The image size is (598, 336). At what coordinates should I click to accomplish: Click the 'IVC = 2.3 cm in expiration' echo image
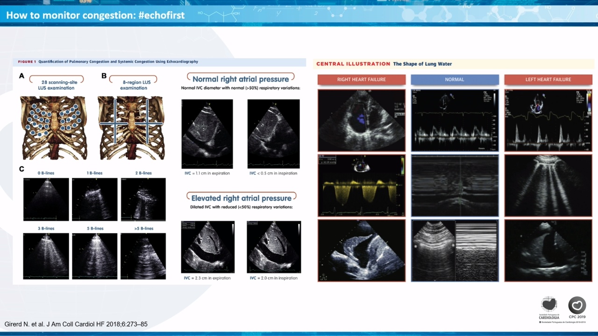[207, 247]
